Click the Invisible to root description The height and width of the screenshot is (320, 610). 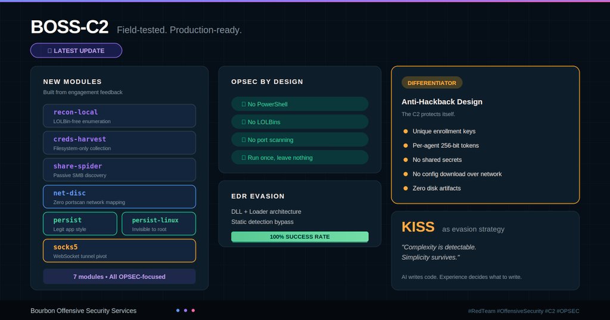(x=149, y=229)
